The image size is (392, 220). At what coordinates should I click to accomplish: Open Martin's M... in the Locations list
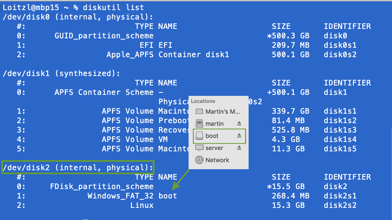(x=222, y=112)
